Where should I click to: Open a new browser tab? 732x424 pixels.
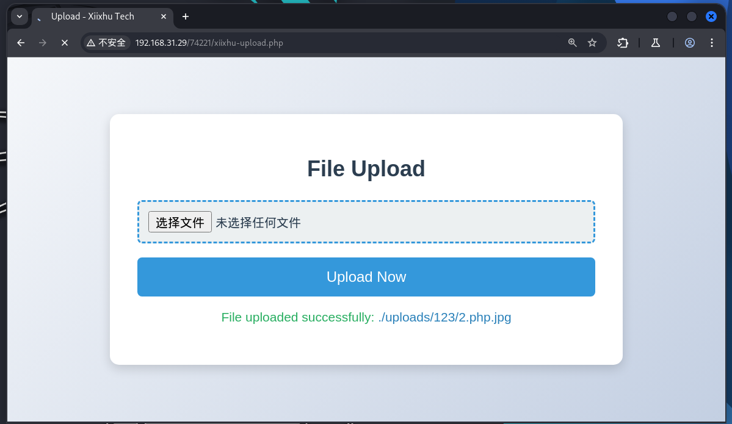186,16
